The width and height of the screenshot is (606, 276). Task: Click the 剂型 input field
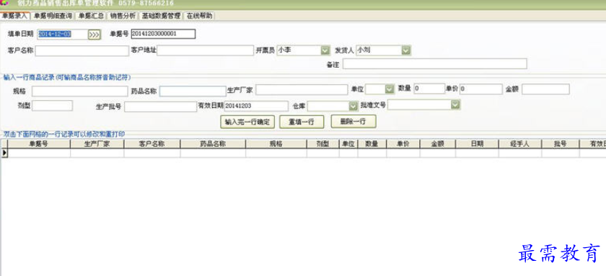click(52, 106)
